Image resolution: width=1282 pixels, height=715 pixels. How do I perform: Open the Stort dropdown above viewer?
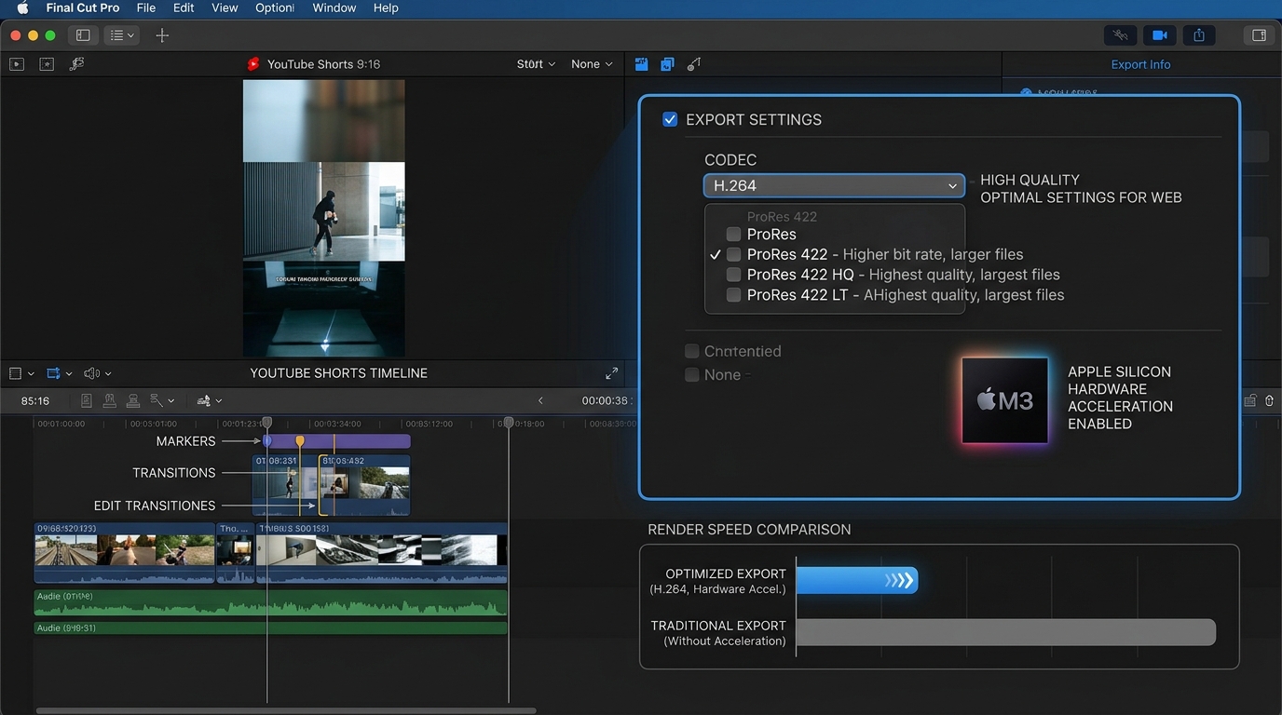tap(536, 64)
